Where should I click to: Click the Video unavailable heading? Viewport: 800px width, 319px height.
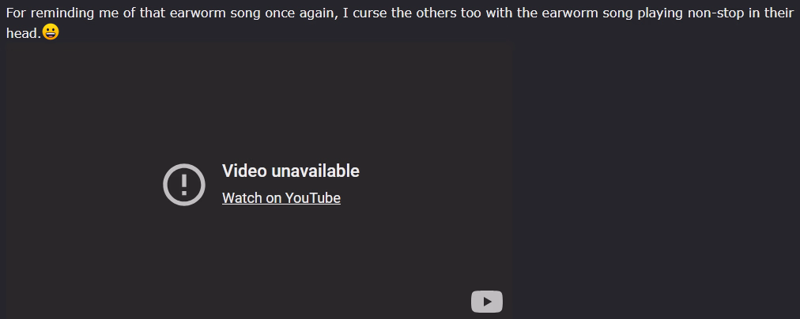coord(291,171)
